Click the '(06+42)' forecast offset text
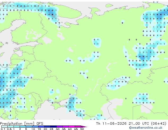 click(158, 124)
